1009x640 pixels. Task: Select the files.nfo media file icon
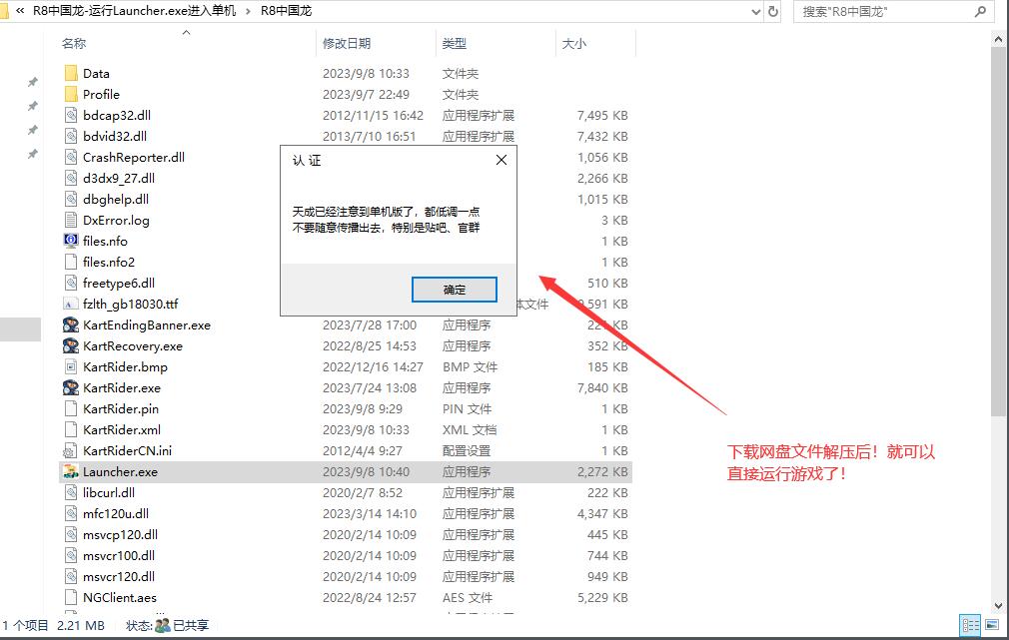click(x=72, y=241)
